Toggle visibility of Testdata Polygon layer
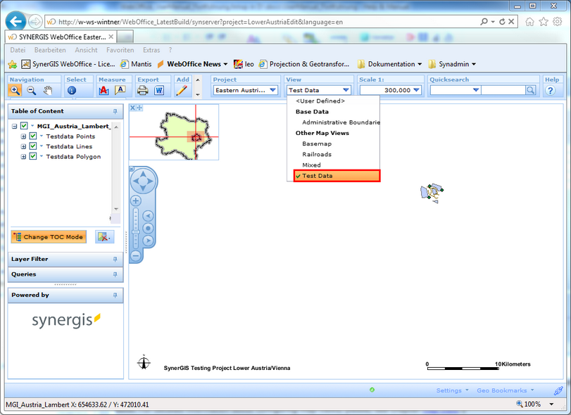 tap(32, 156)
